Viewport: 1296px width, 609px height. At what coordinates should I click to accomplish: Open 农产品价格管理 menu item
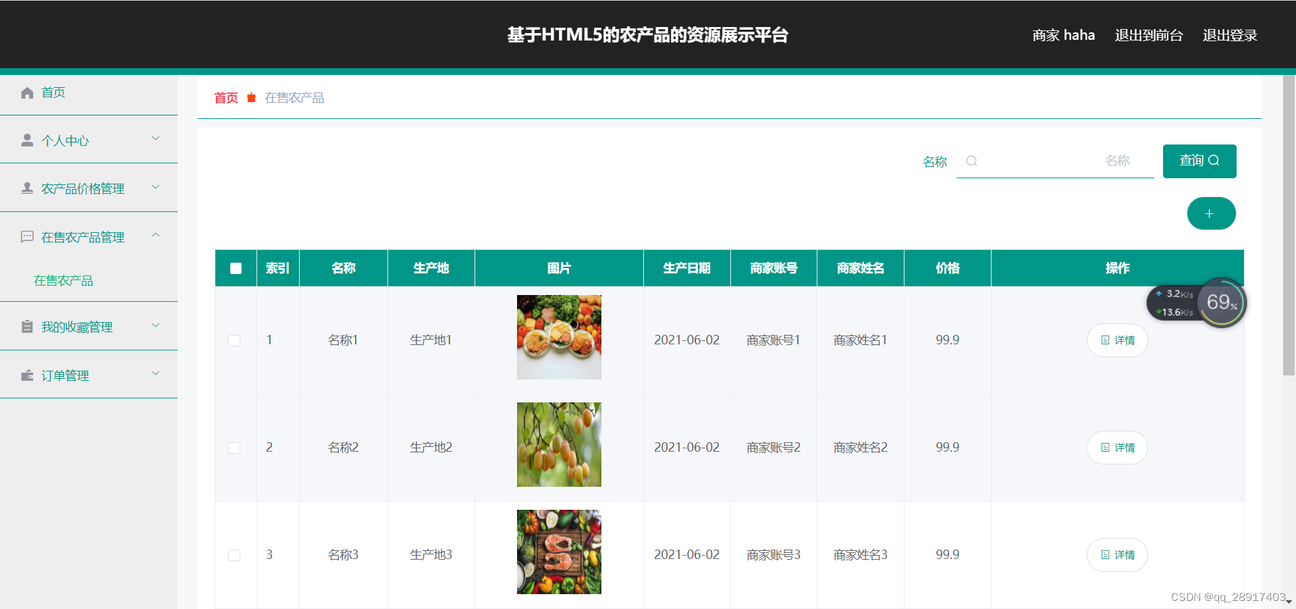point(88,188)
